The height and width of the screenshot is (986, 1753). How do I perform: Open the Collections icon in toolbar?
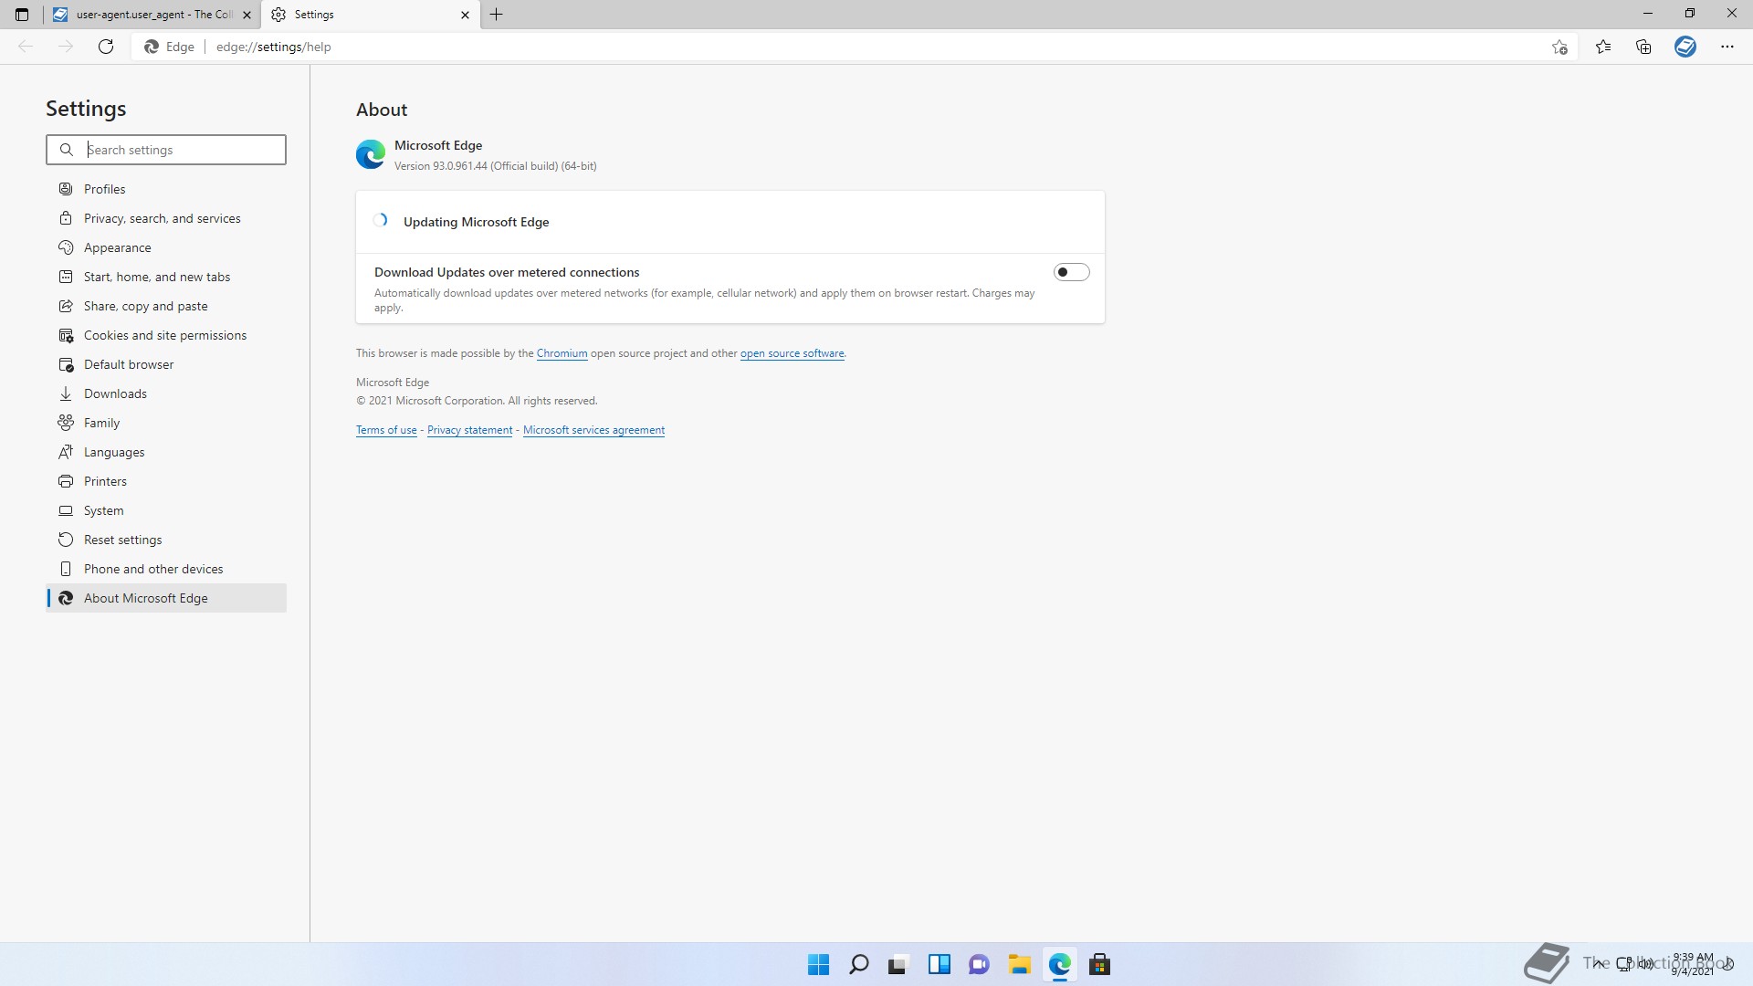(x=1643, y=47)
